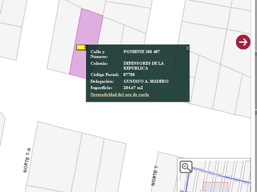Screen dimensions: 257x192
Task: Close the parcel info popup with X
Action: click(187, 48)
